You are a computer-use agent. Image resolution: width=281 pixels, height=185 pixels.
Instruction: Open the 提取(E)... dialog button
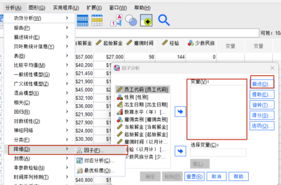tap(262, 95)
